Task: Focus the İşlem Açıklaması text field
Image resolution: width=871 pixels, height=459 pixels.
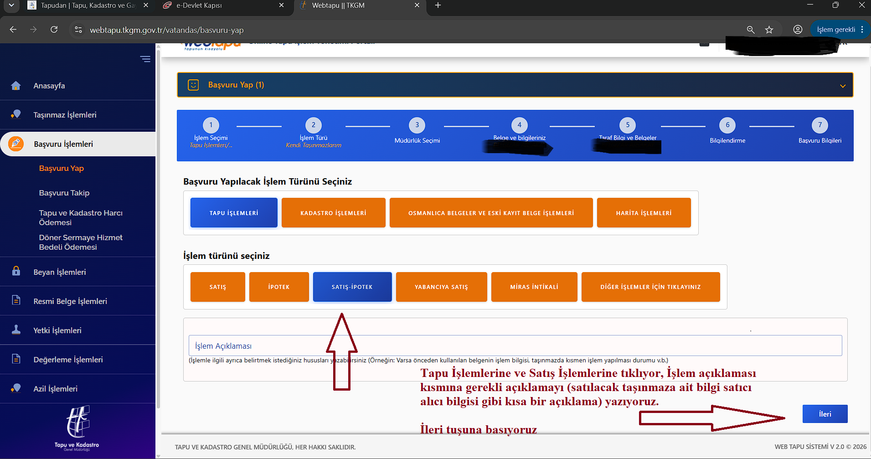Action: click(x=515, y=346)
